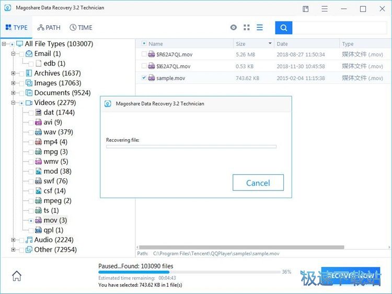Click the dat file type icon

pyautogui.click(x=38, y=112)
